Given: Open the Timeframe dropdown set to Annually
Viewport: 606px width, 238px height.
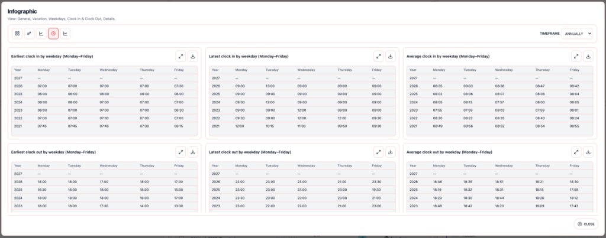Looking at the screenshot, I should [577, 34].
